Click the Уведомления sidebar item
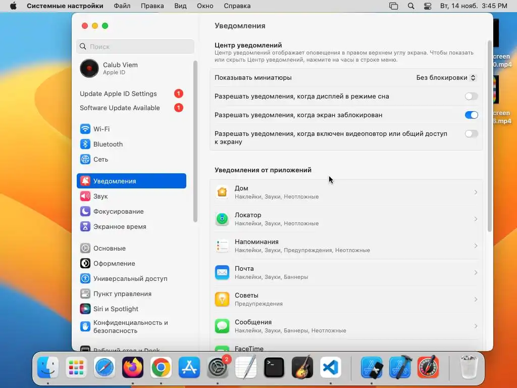The image size is (517, 388). click(x=131, y=181)
